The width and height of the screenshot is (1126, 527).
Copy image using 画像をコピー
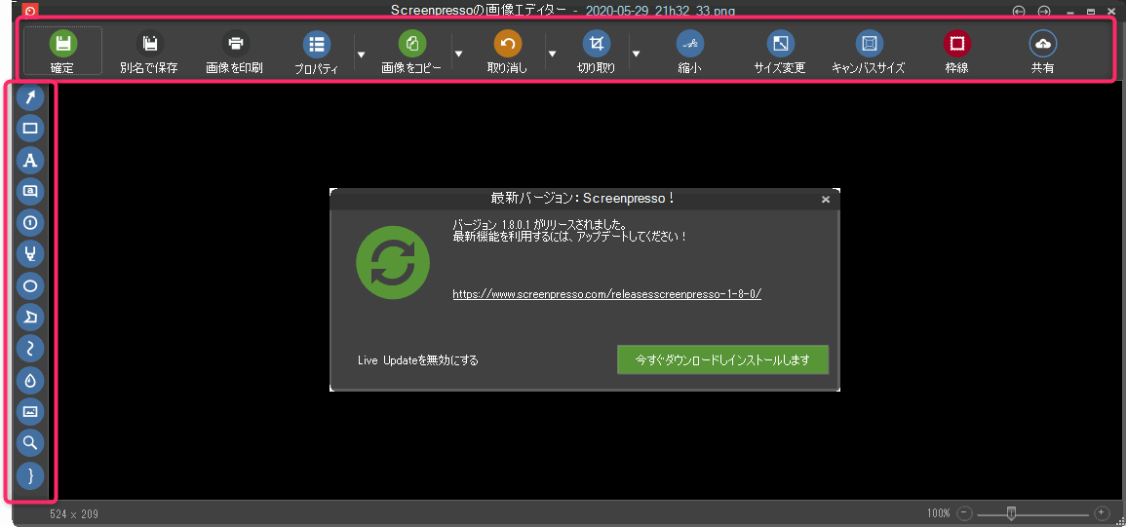(x=411, y=52)
